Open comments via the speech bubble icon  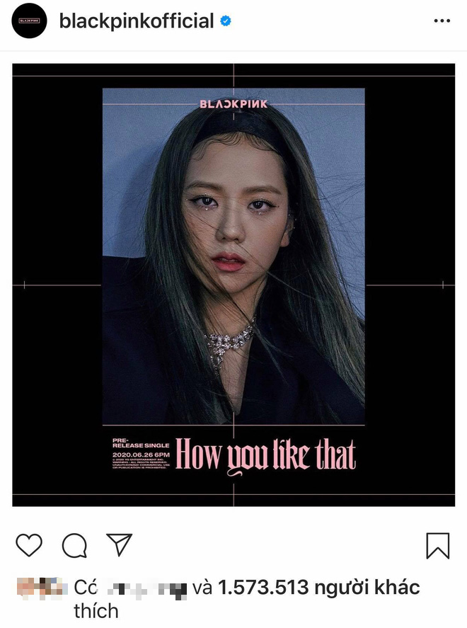[x=74, y=545]
